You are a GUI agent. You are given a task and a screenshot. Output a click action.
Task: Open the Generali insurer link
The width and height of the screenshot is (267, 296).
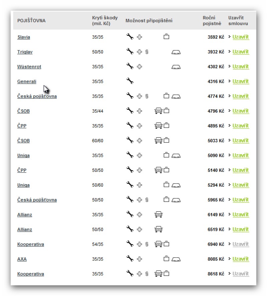pos(27,82)
